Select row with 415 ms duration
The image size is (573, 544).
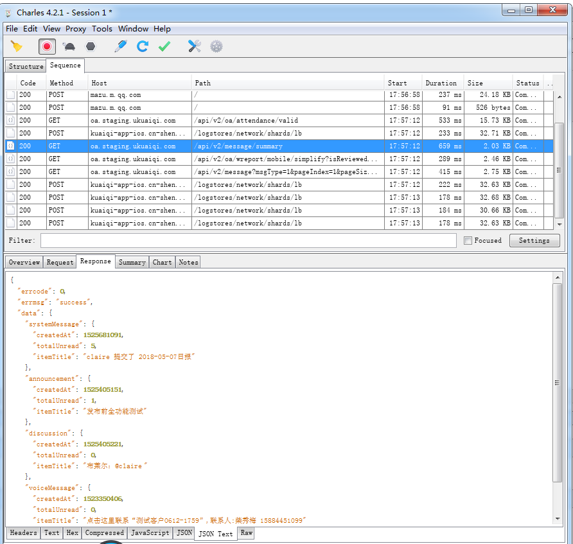coord(279,171)
